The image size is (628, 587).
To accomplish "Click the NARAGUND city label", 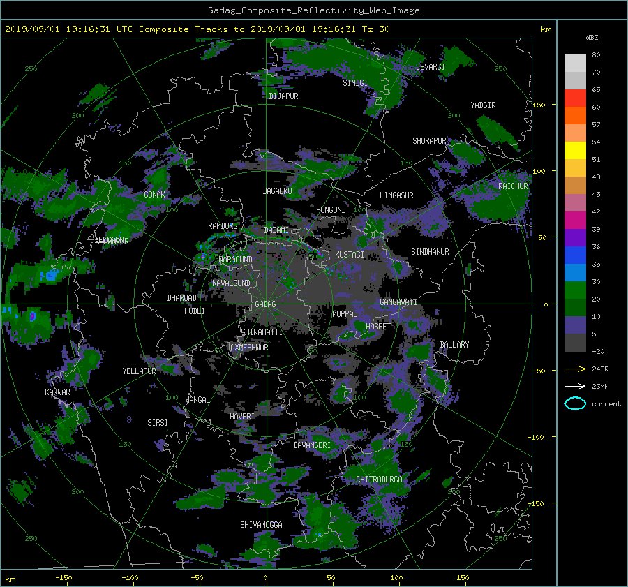I will (x=236, y=260).
